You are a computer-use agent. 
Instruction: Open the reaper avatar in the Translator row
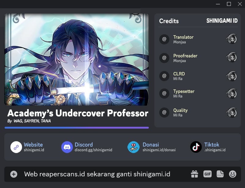coord(232,39)
